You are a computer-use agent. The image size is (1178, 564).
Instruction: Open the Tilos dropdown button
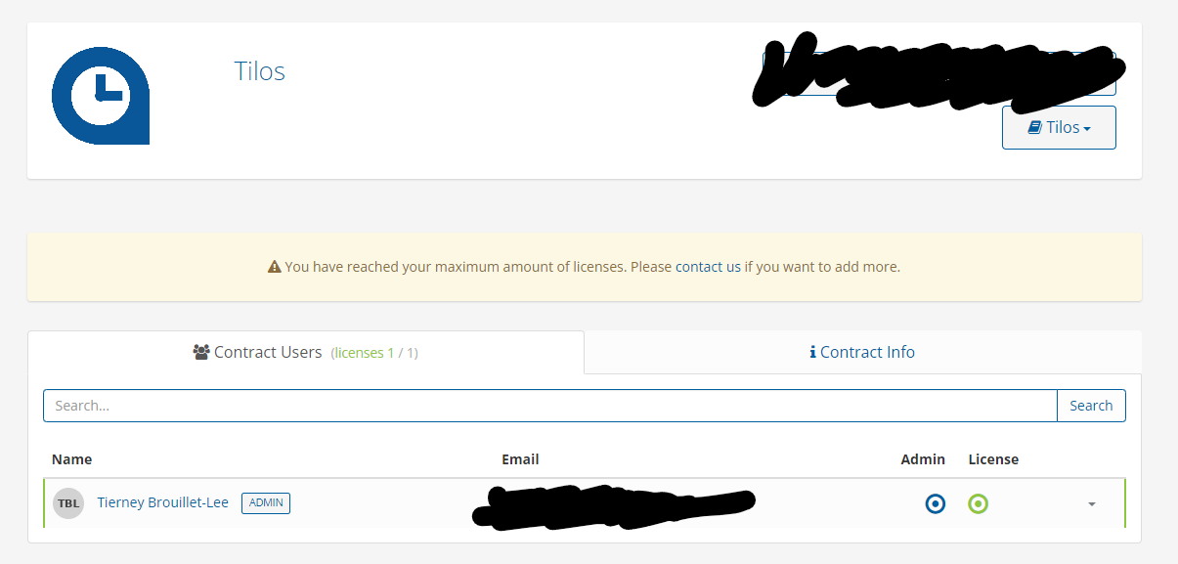click(1059, 127)
